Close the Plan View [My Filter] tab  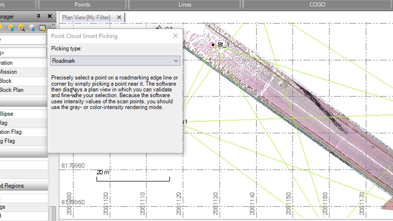click(119, 17)
